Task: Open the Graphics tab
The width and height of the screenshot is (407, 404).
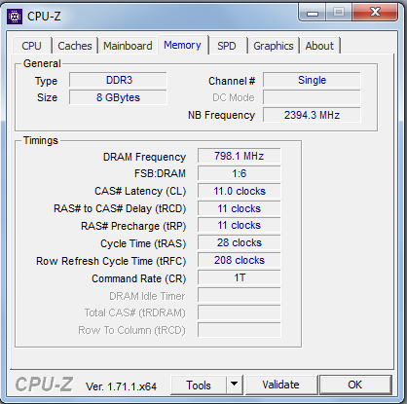Action: (274, 46)
